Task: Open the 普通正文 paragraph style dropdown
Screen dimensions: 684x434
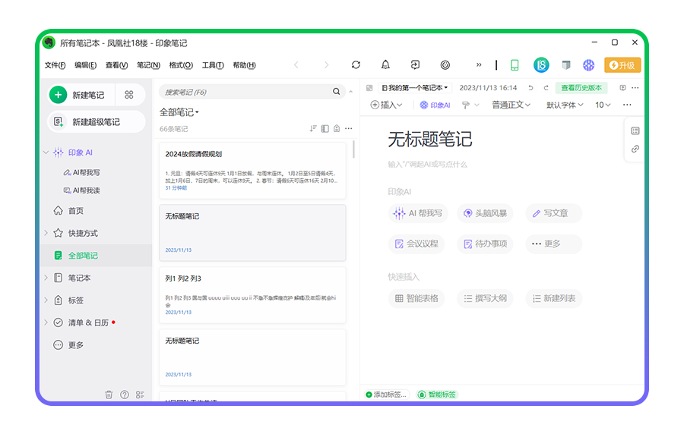Action: pyautogui.click(x=511, y=105)
